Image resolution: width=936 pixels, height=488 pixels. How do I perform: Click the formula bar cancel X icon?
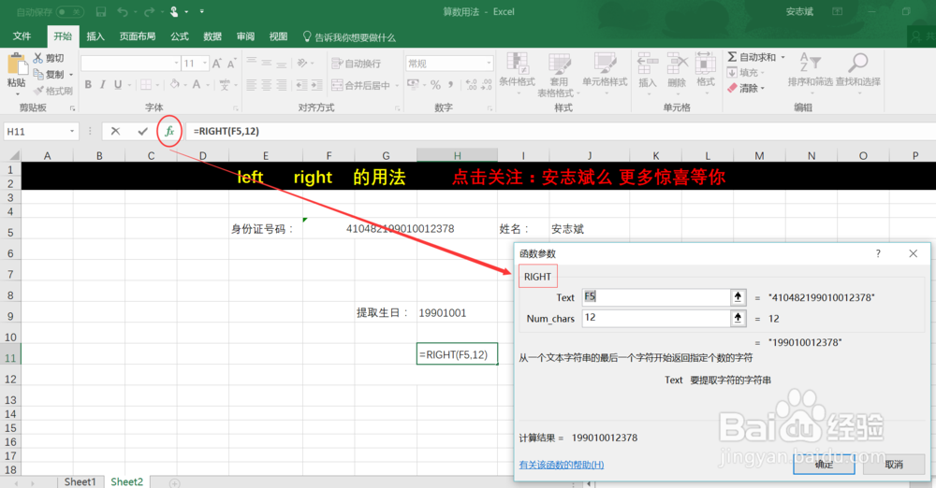pos(115,131)
